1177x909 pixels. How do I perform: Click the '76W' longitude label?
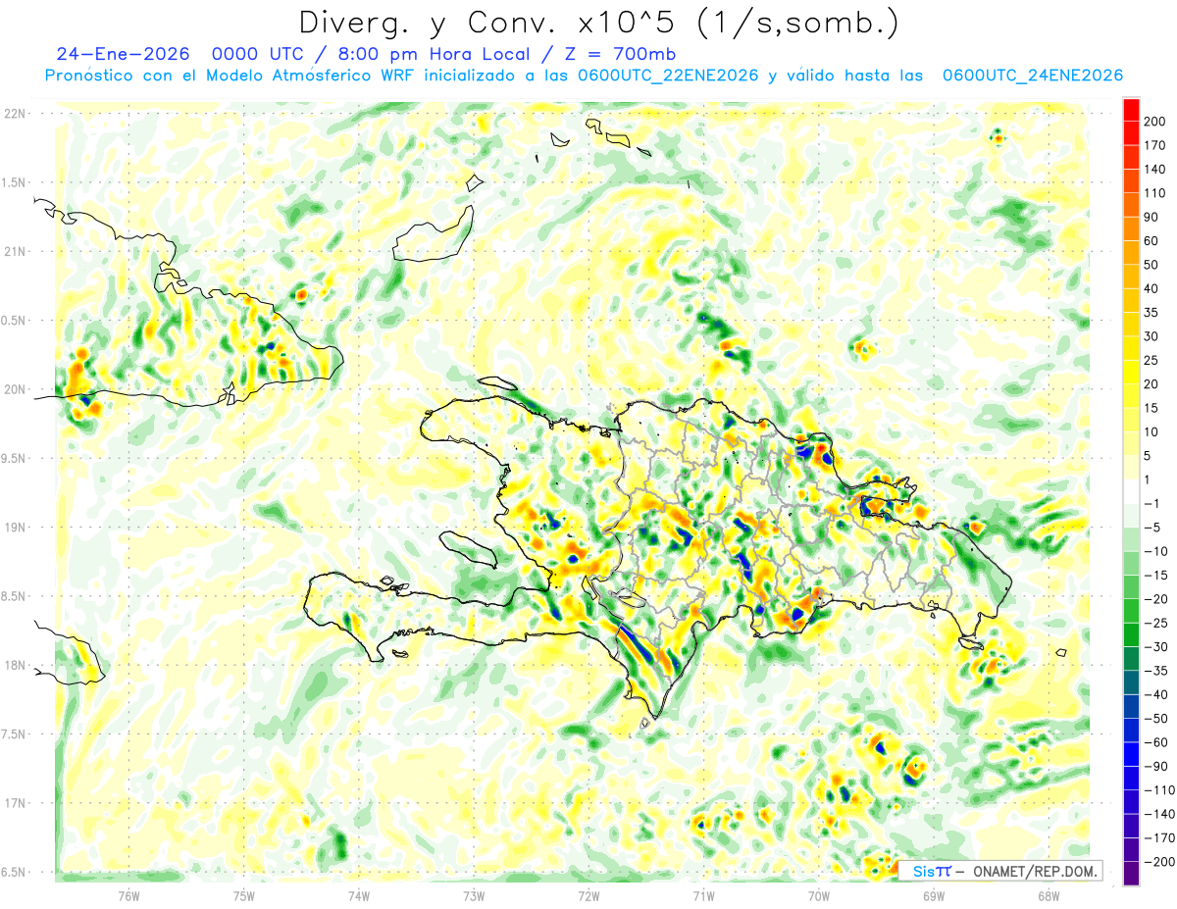point(128,894)
